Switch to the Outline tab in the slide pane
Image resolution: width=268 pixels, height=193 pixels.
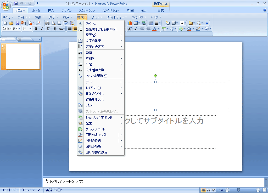pos(20,39)
